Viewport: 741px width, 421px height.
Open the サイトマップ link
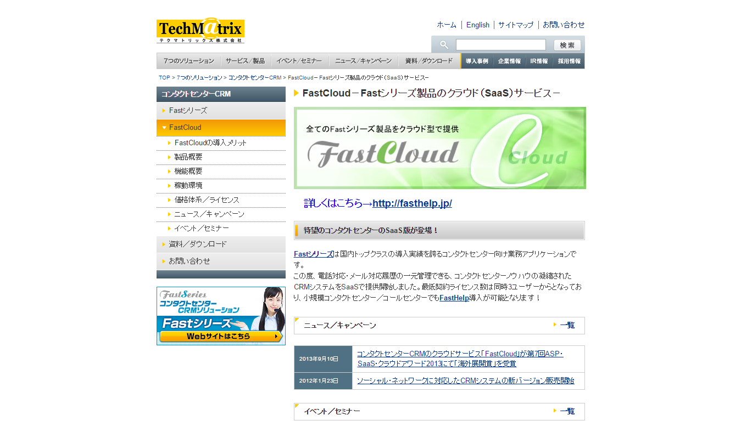point(516,25)
